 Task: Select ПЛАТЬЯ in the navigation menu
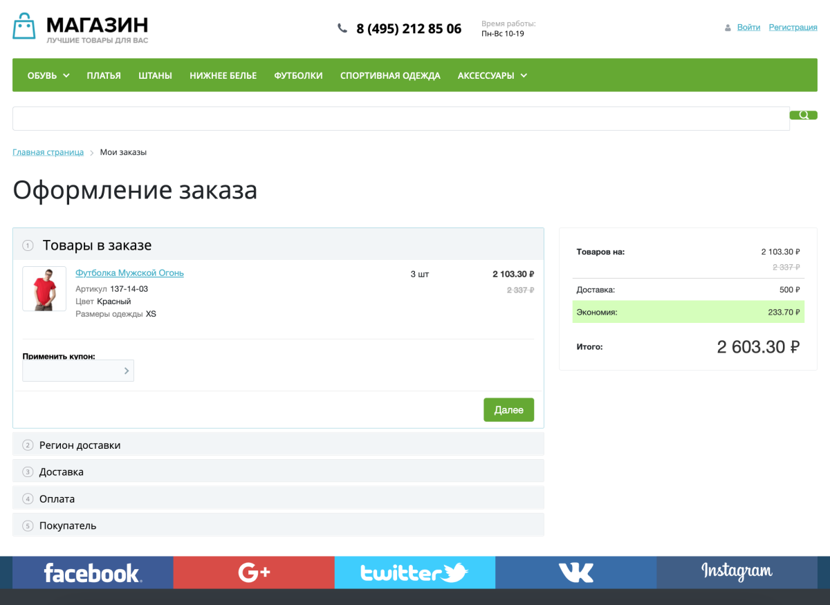point(104,75)
